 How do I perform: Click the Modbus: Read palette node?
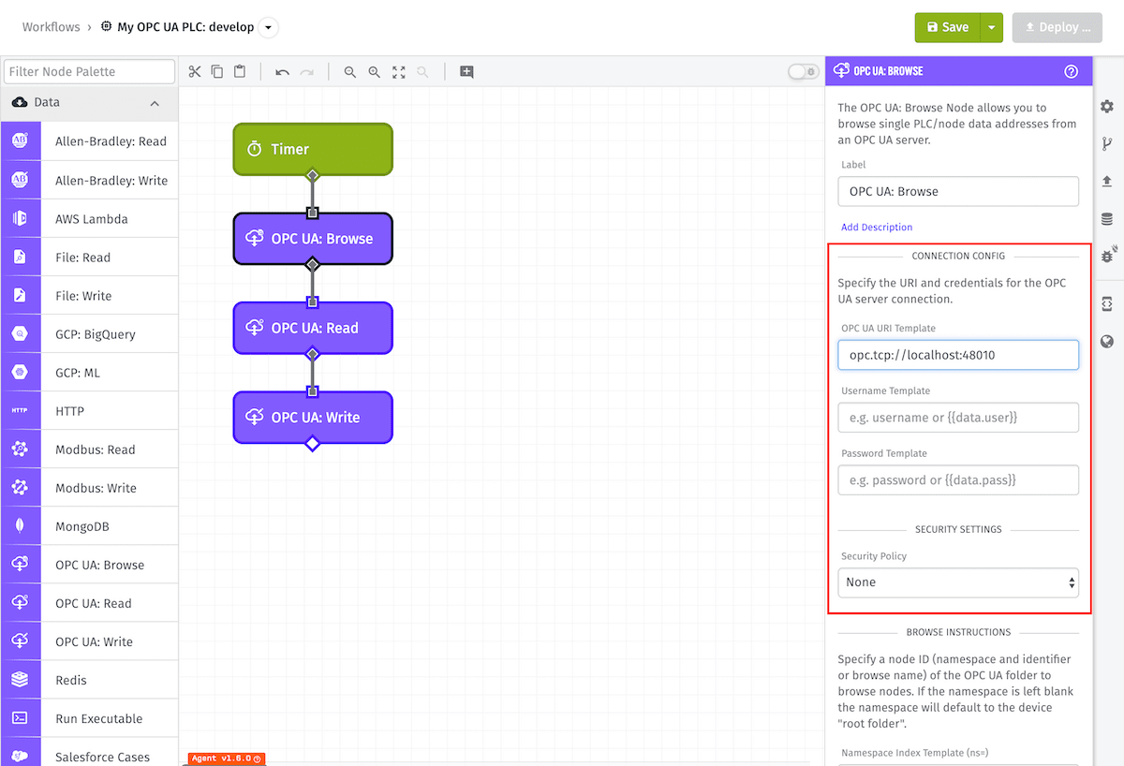coord(89,449)
